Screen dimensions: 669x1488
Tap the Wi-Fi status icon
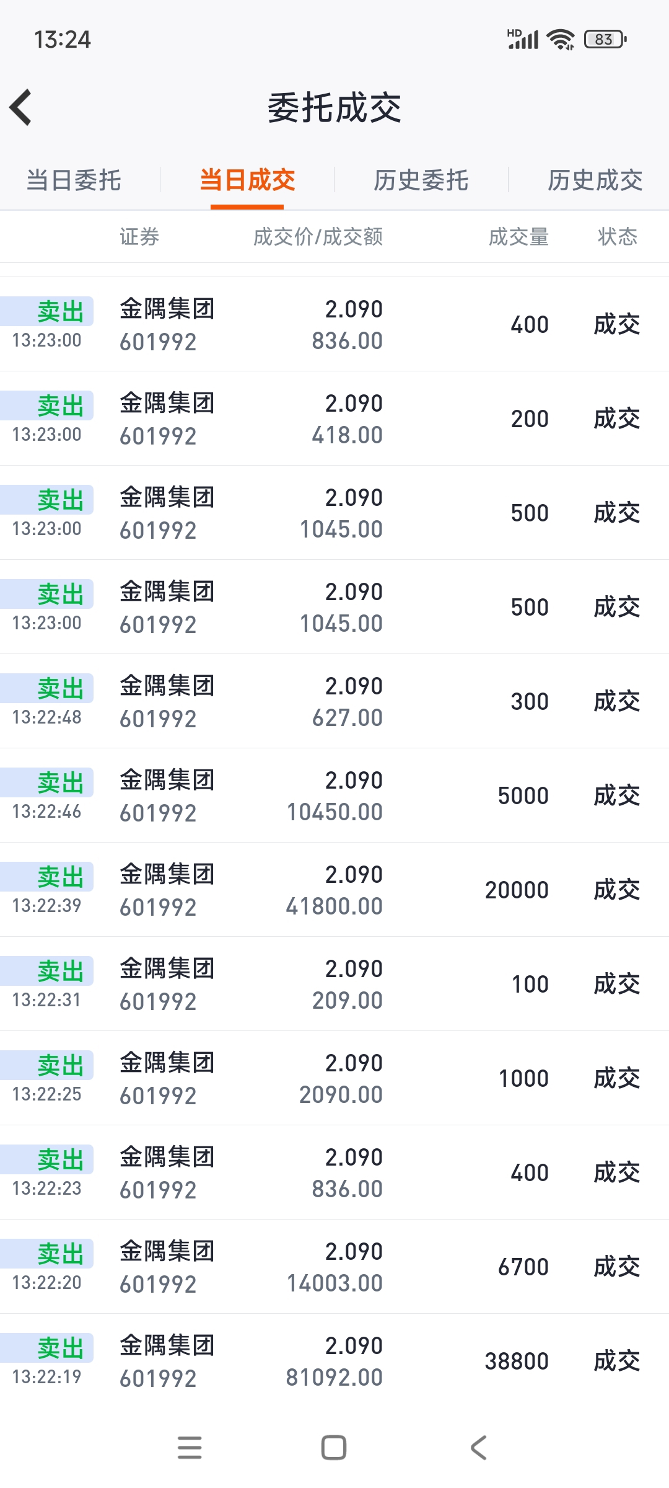pos(561,40)
